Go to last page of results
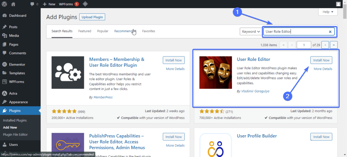This screenshot has width=347, height=157. 334,45
